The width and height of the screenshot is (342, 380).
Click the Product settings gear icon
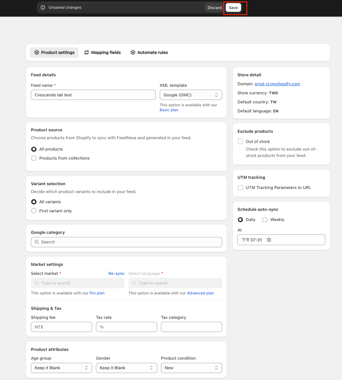click(37, 52)
